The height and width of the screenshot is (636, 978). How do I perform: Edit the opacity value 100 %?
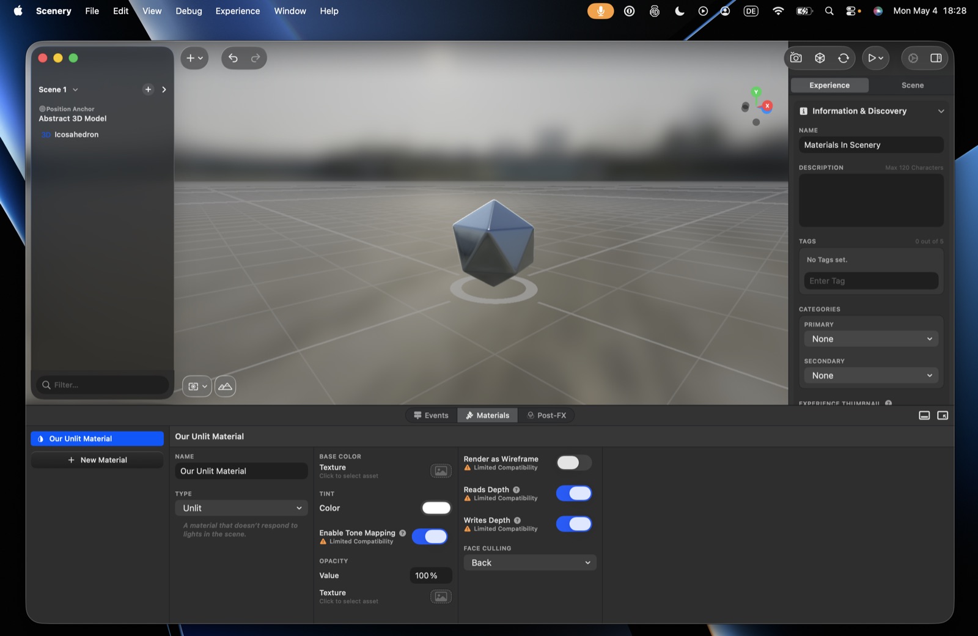coord(430,575)
